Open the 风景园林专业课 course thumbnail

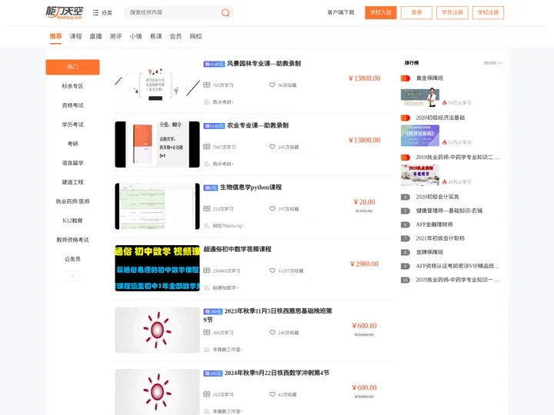pyautogui.click(x=157, y=83)
